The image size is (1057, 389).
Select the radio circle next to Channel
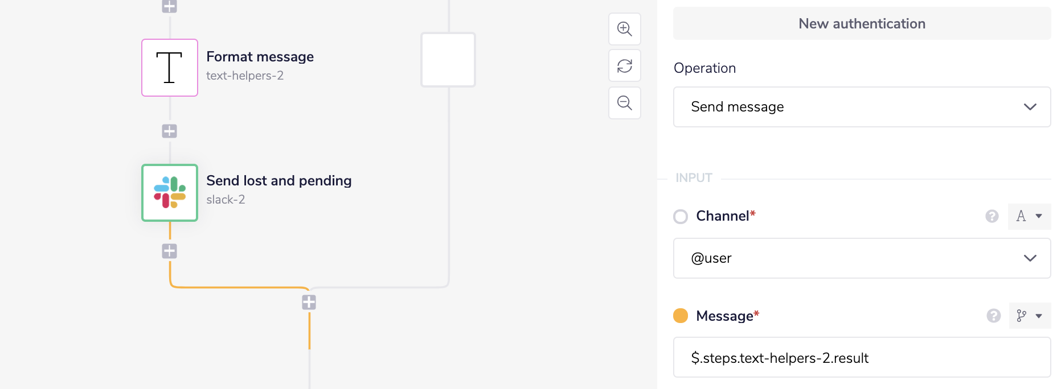681,216
